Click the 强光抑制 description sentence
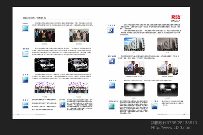 [148, 80]
